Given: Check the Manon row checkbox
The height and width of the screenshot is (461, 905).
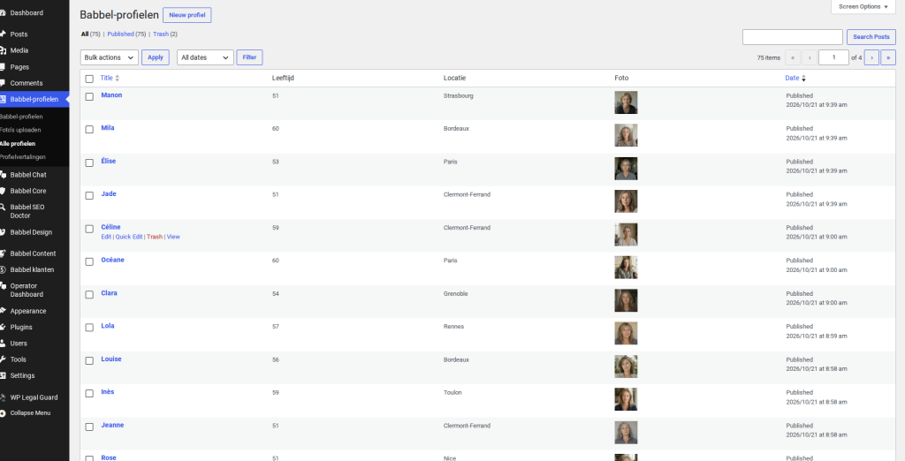Looking at the screenshot, I should tap(89, 96).
